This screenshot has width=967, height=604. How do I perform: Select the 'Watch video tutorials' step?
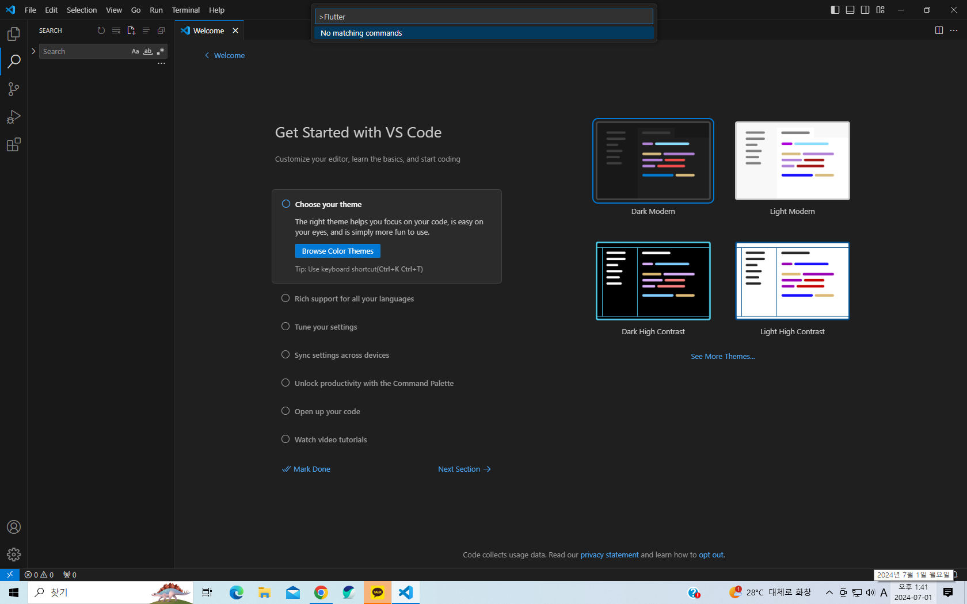click(x=324, y=439)
